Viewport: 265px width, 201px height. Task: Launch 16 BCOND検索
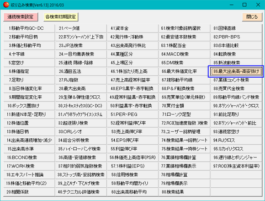click(x=29, y=157)
